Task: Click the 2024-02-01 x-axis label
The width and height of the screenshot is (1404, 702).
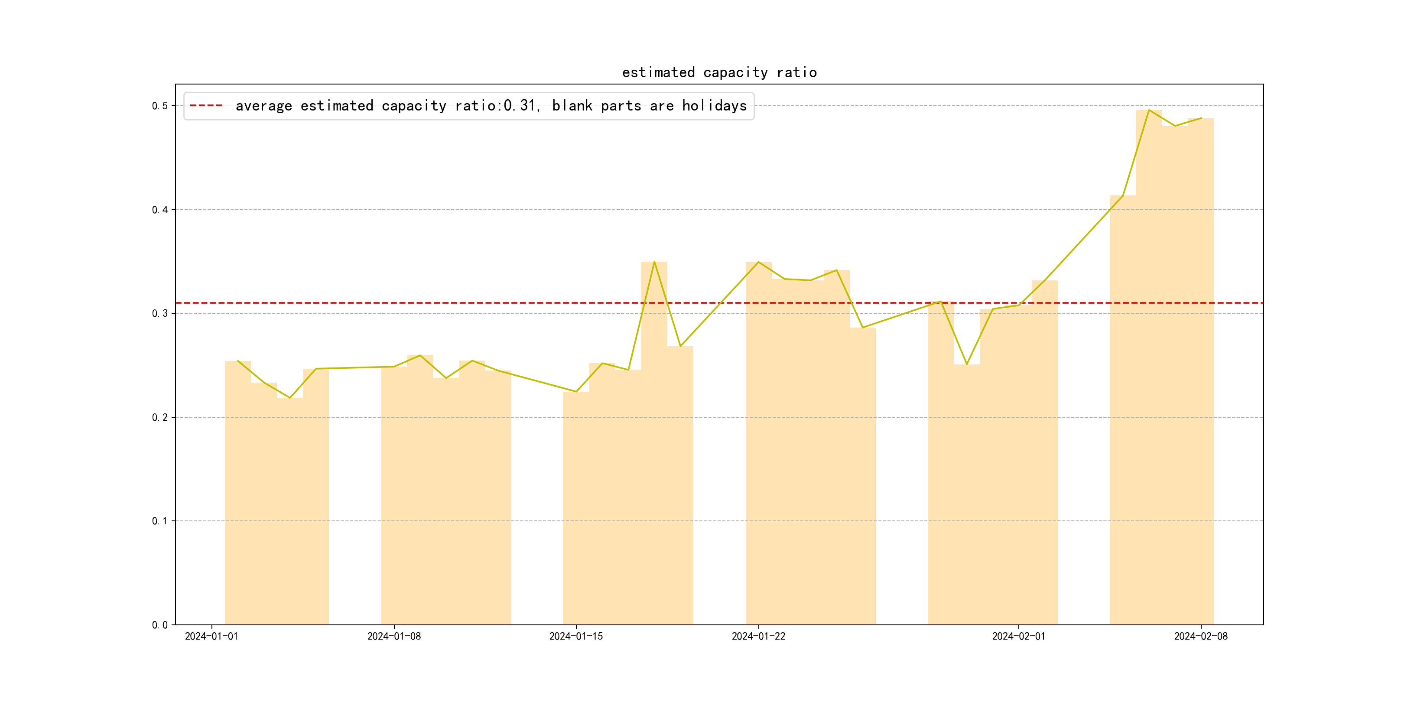Action: click(1018, 636)
